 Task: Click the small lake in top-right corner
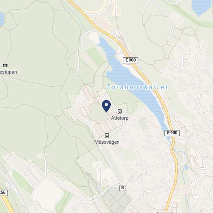pyautogui.click(x=201, y=7)
